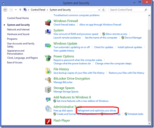Click the Back arrow navigation button

tap(5, 10)
